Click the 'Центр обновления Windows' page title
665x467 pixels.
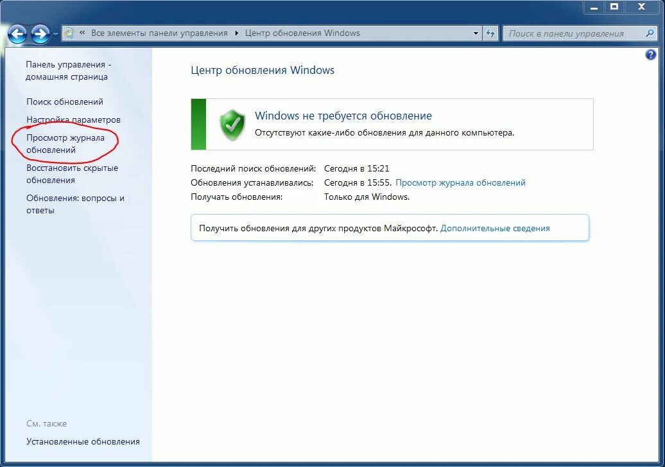tap(262, 70)
